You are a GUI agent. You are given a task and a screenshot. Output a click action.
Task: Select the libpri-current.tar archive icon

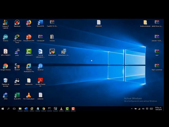157,67
